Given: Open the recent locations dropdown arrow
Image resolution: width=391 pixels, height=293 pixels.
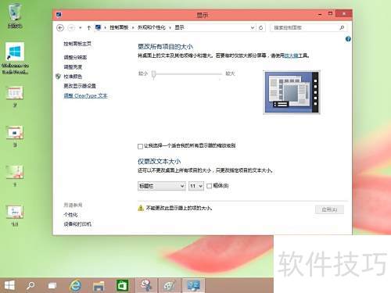Looking at the screenshot, I should pyautogui.click(x=81, y=27).
